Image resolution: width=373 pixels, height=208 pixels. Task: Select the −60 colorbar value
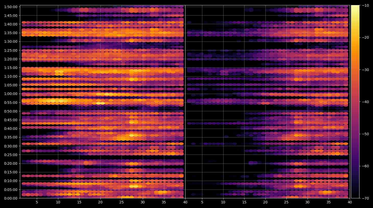[x=365, y=166]
